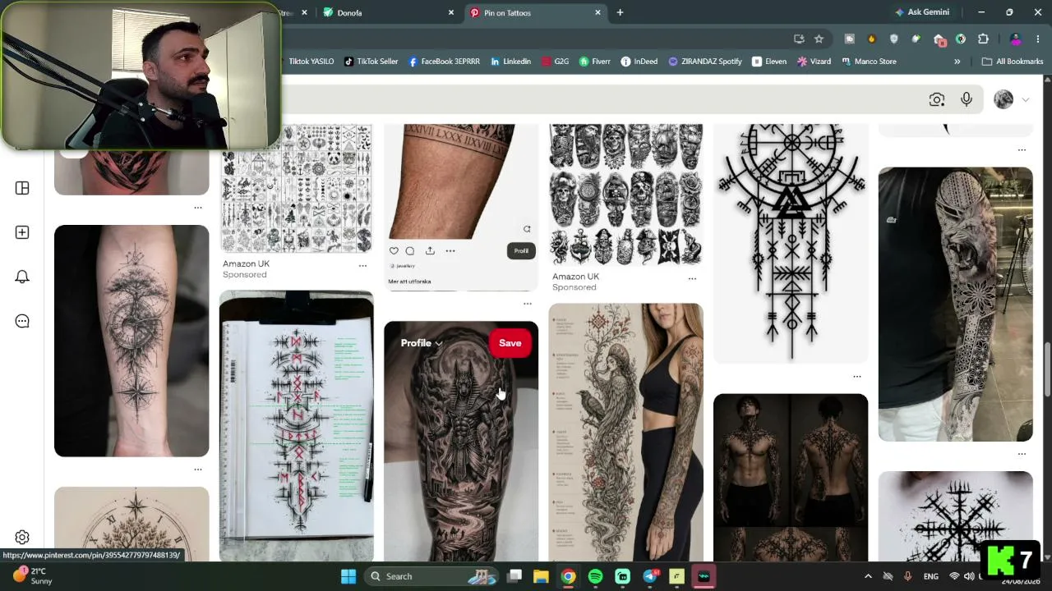Click the Save button on the Anubis pin
The width and height of the screenshot is (1052, 591).
coord(510,343)
